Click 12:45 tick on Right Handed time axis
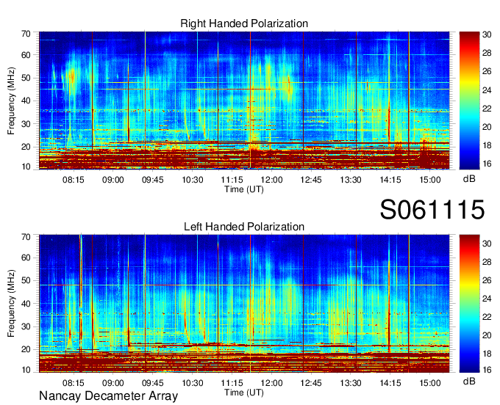Image resolution: width=500 pixels, height=405 pixels. pos(311,180)
